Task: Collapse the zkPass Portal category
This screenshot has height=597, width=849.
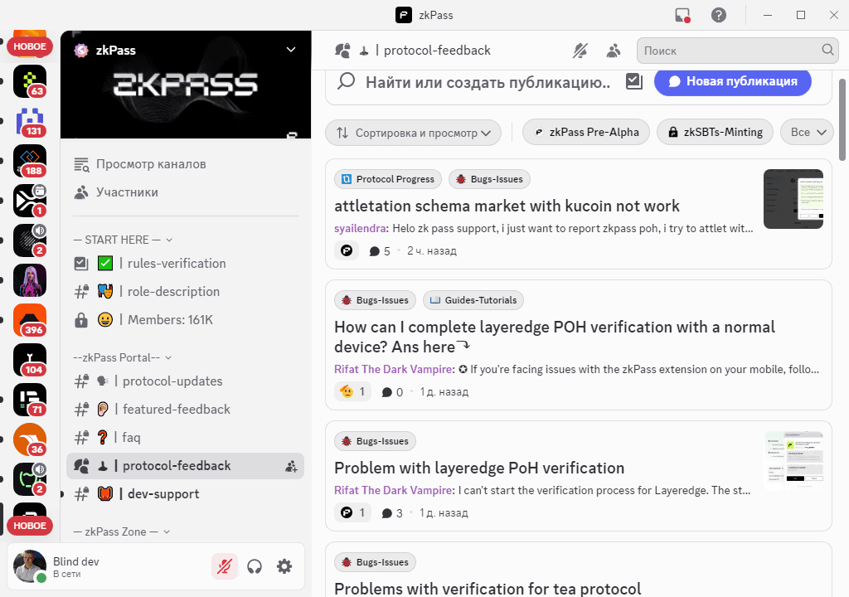Action: (123, 357)
